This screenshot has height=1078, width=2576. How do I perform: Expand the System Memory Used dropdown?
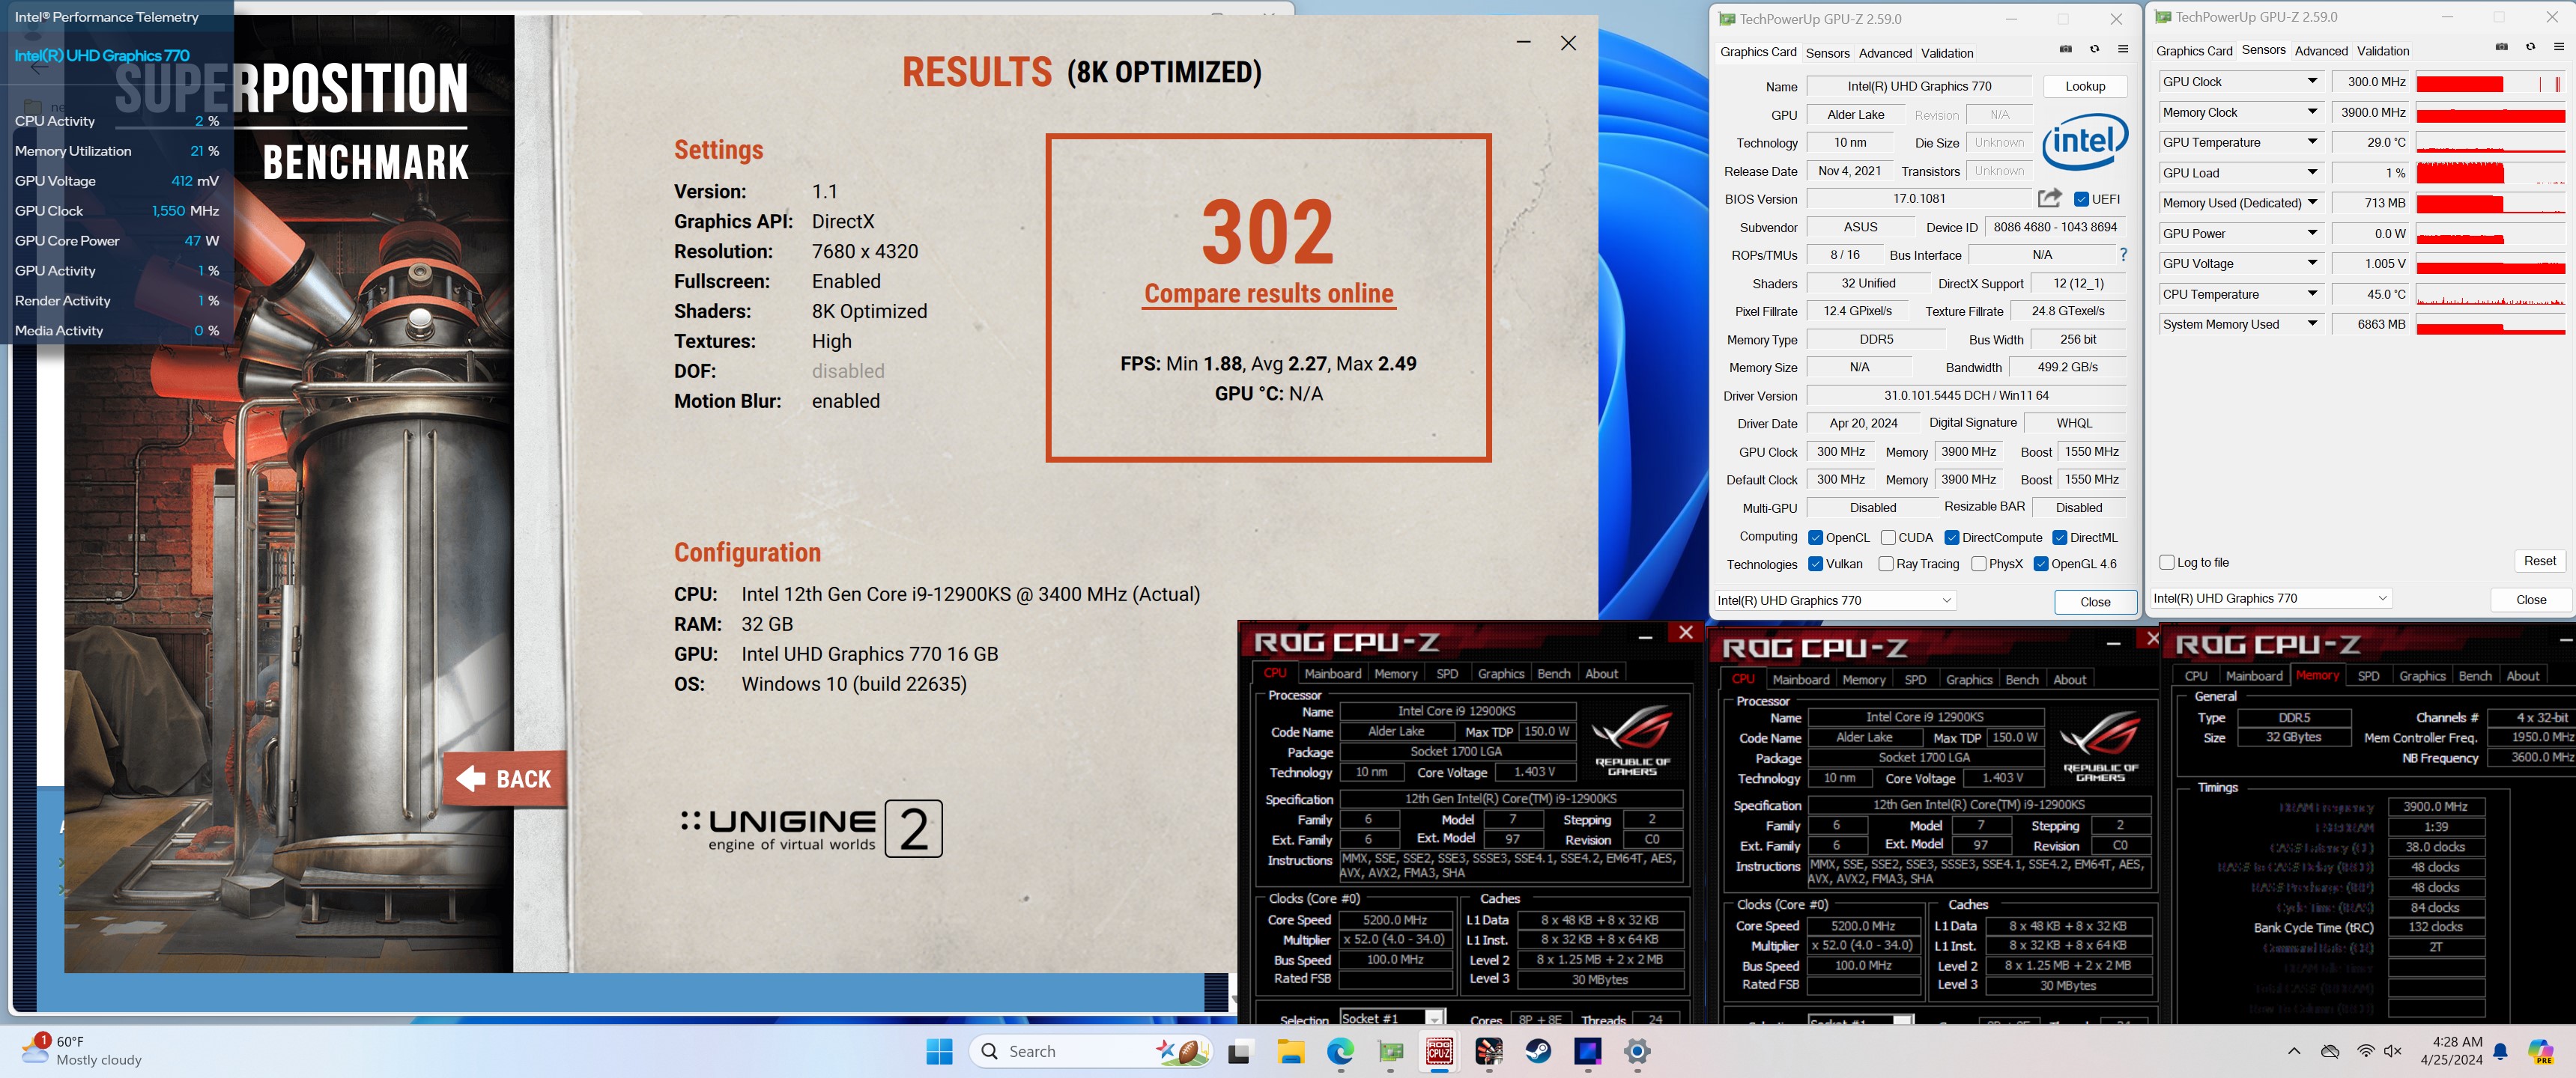point(2312,323)
